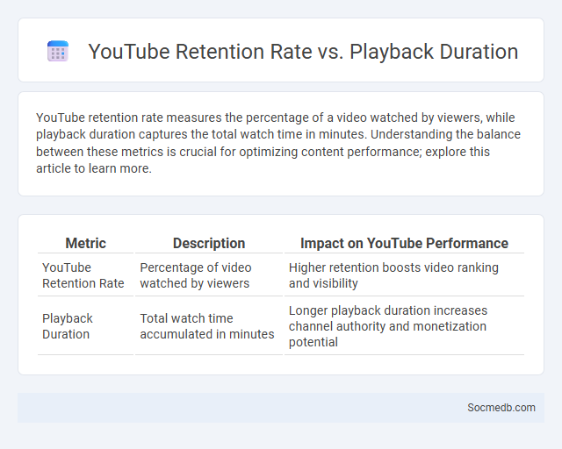Image resolution: width=562 pixels, height=449 pixels.
Task: Select the 'Playback Duration' cell
Action: click(x=86, y=326)
